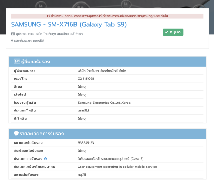
Task: Click the โรงงานผู้ผลิต label
Action: (25, 103)
